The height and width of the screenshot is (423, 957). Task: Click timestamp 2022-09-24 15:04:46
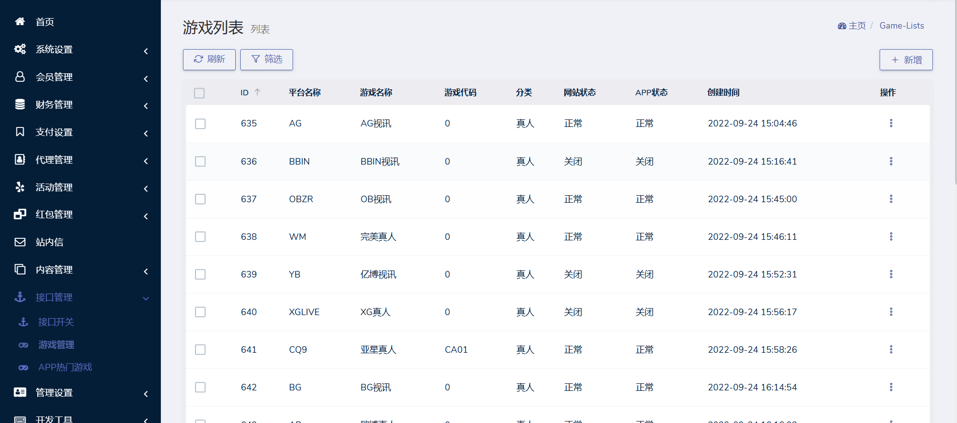(752, 123)
